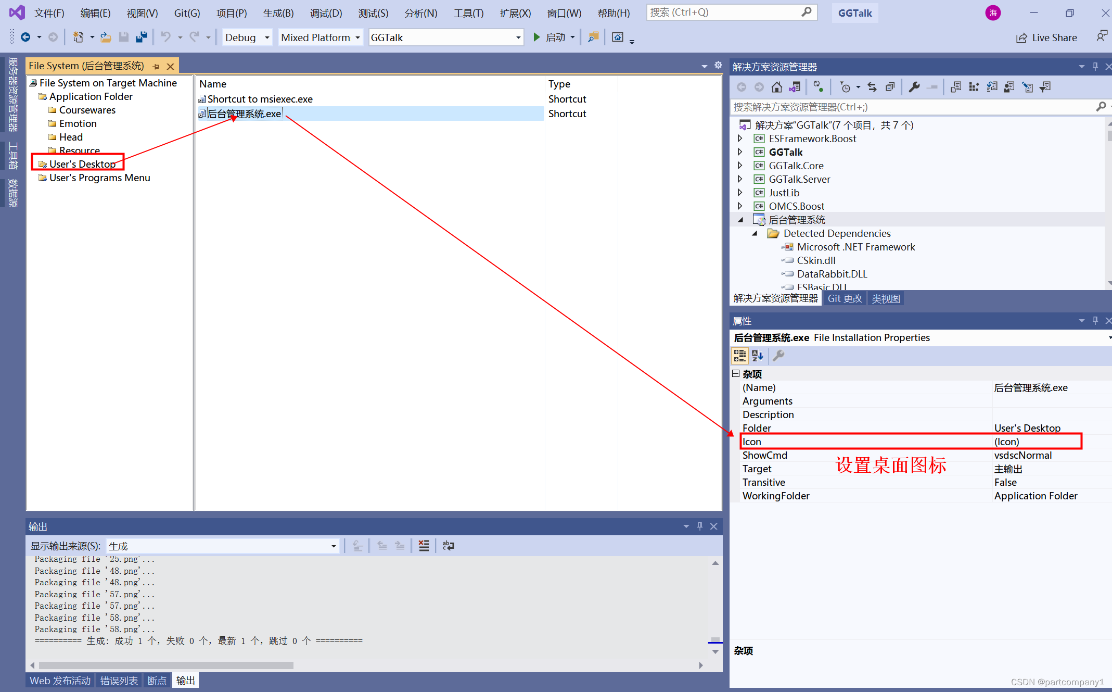This screenshot has width=1112, height=692.
Task: Click the Property Pages wrench in Properties panel
Action: point(778,356)
